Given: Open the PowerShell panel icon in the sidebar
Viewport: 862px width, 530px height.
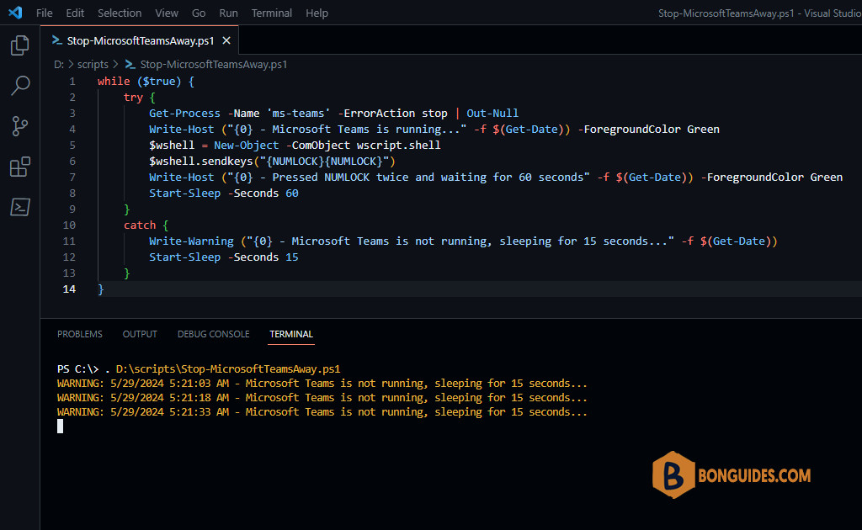Looking at the screenshot, I should click(x=20, y=207).
